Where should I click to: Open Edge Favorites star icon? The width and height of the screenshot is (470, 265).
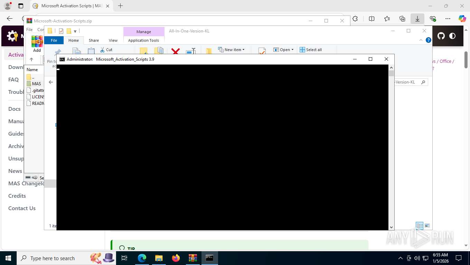pos(387,19)
